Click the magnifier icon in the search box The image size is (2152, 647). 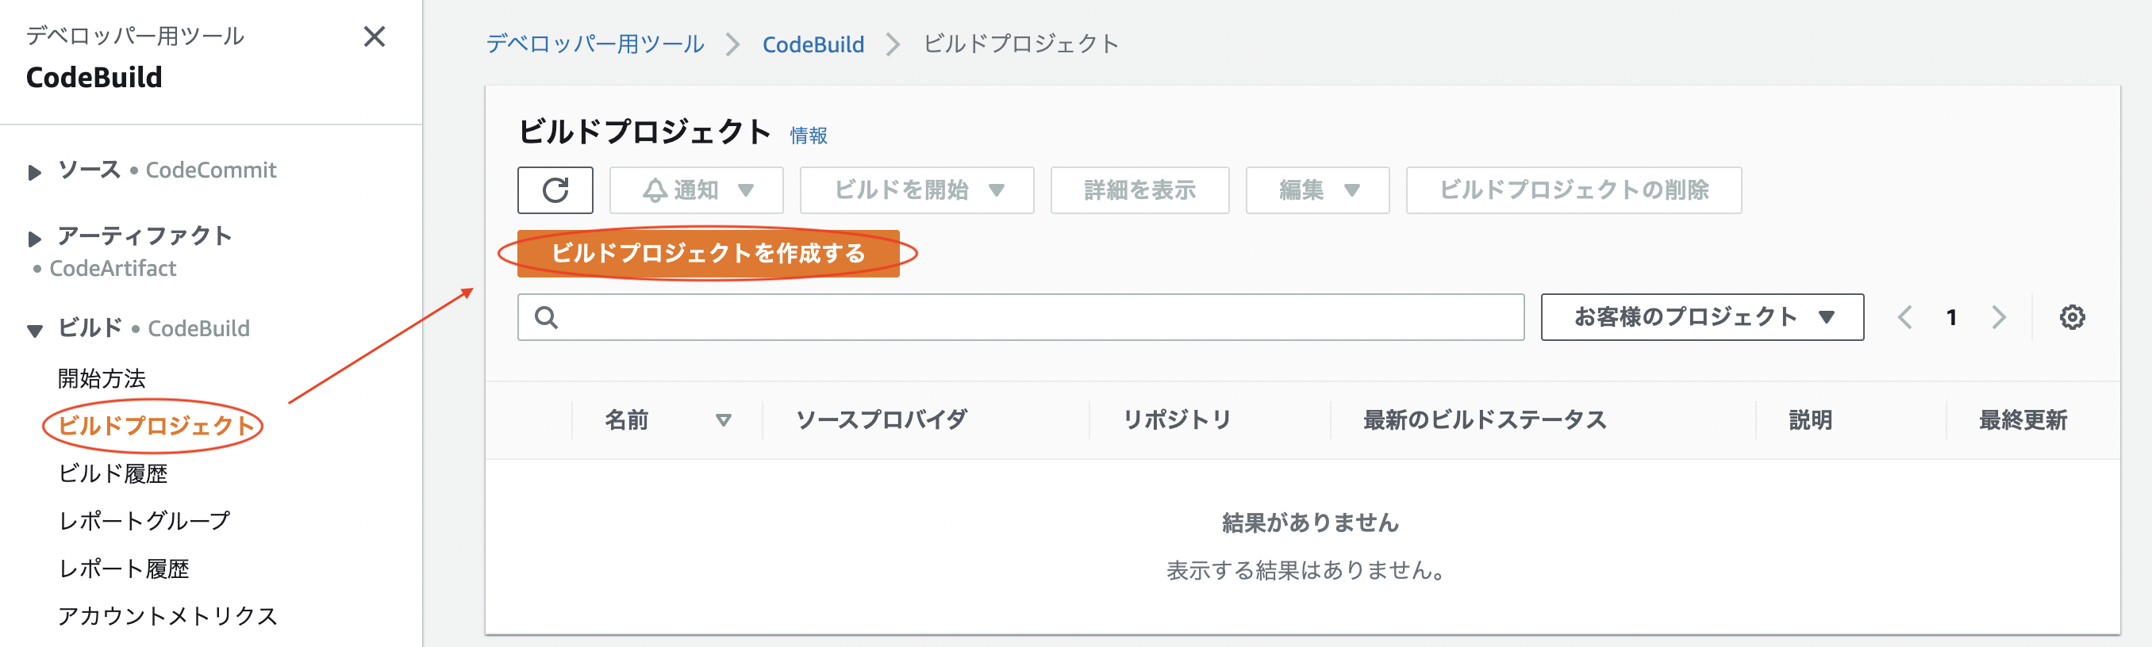[x=547, y=317]
